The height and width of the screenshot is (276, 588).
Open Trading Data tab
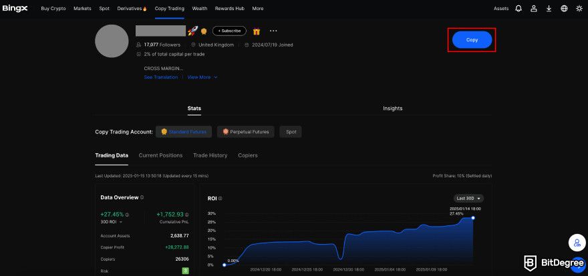(x=112, y=155)
